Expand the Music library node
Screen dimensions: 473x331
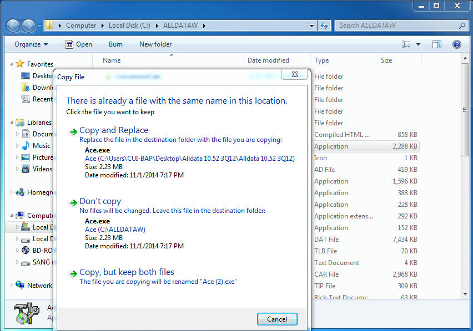(x=17, y=145)
